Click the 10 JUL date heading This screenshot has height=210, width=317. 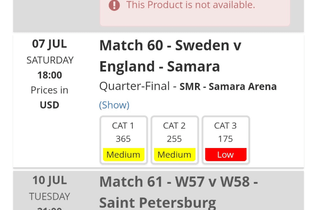[50, 180]
